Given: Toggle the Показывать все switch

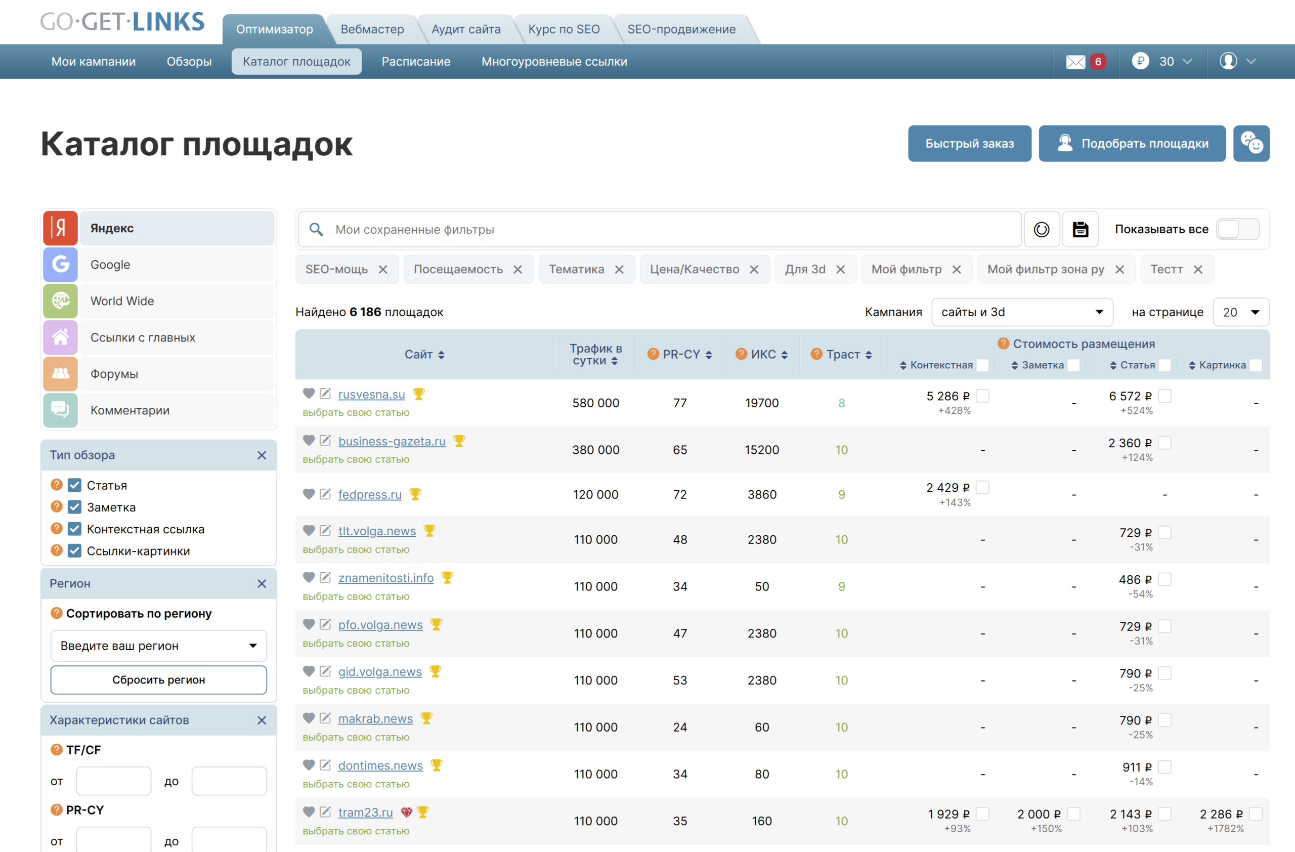Looking at the screenshot, I should click(x=1237, y=230).
